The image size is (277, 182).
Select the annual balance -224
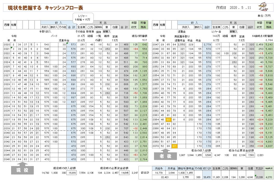(x=260, y=120)
